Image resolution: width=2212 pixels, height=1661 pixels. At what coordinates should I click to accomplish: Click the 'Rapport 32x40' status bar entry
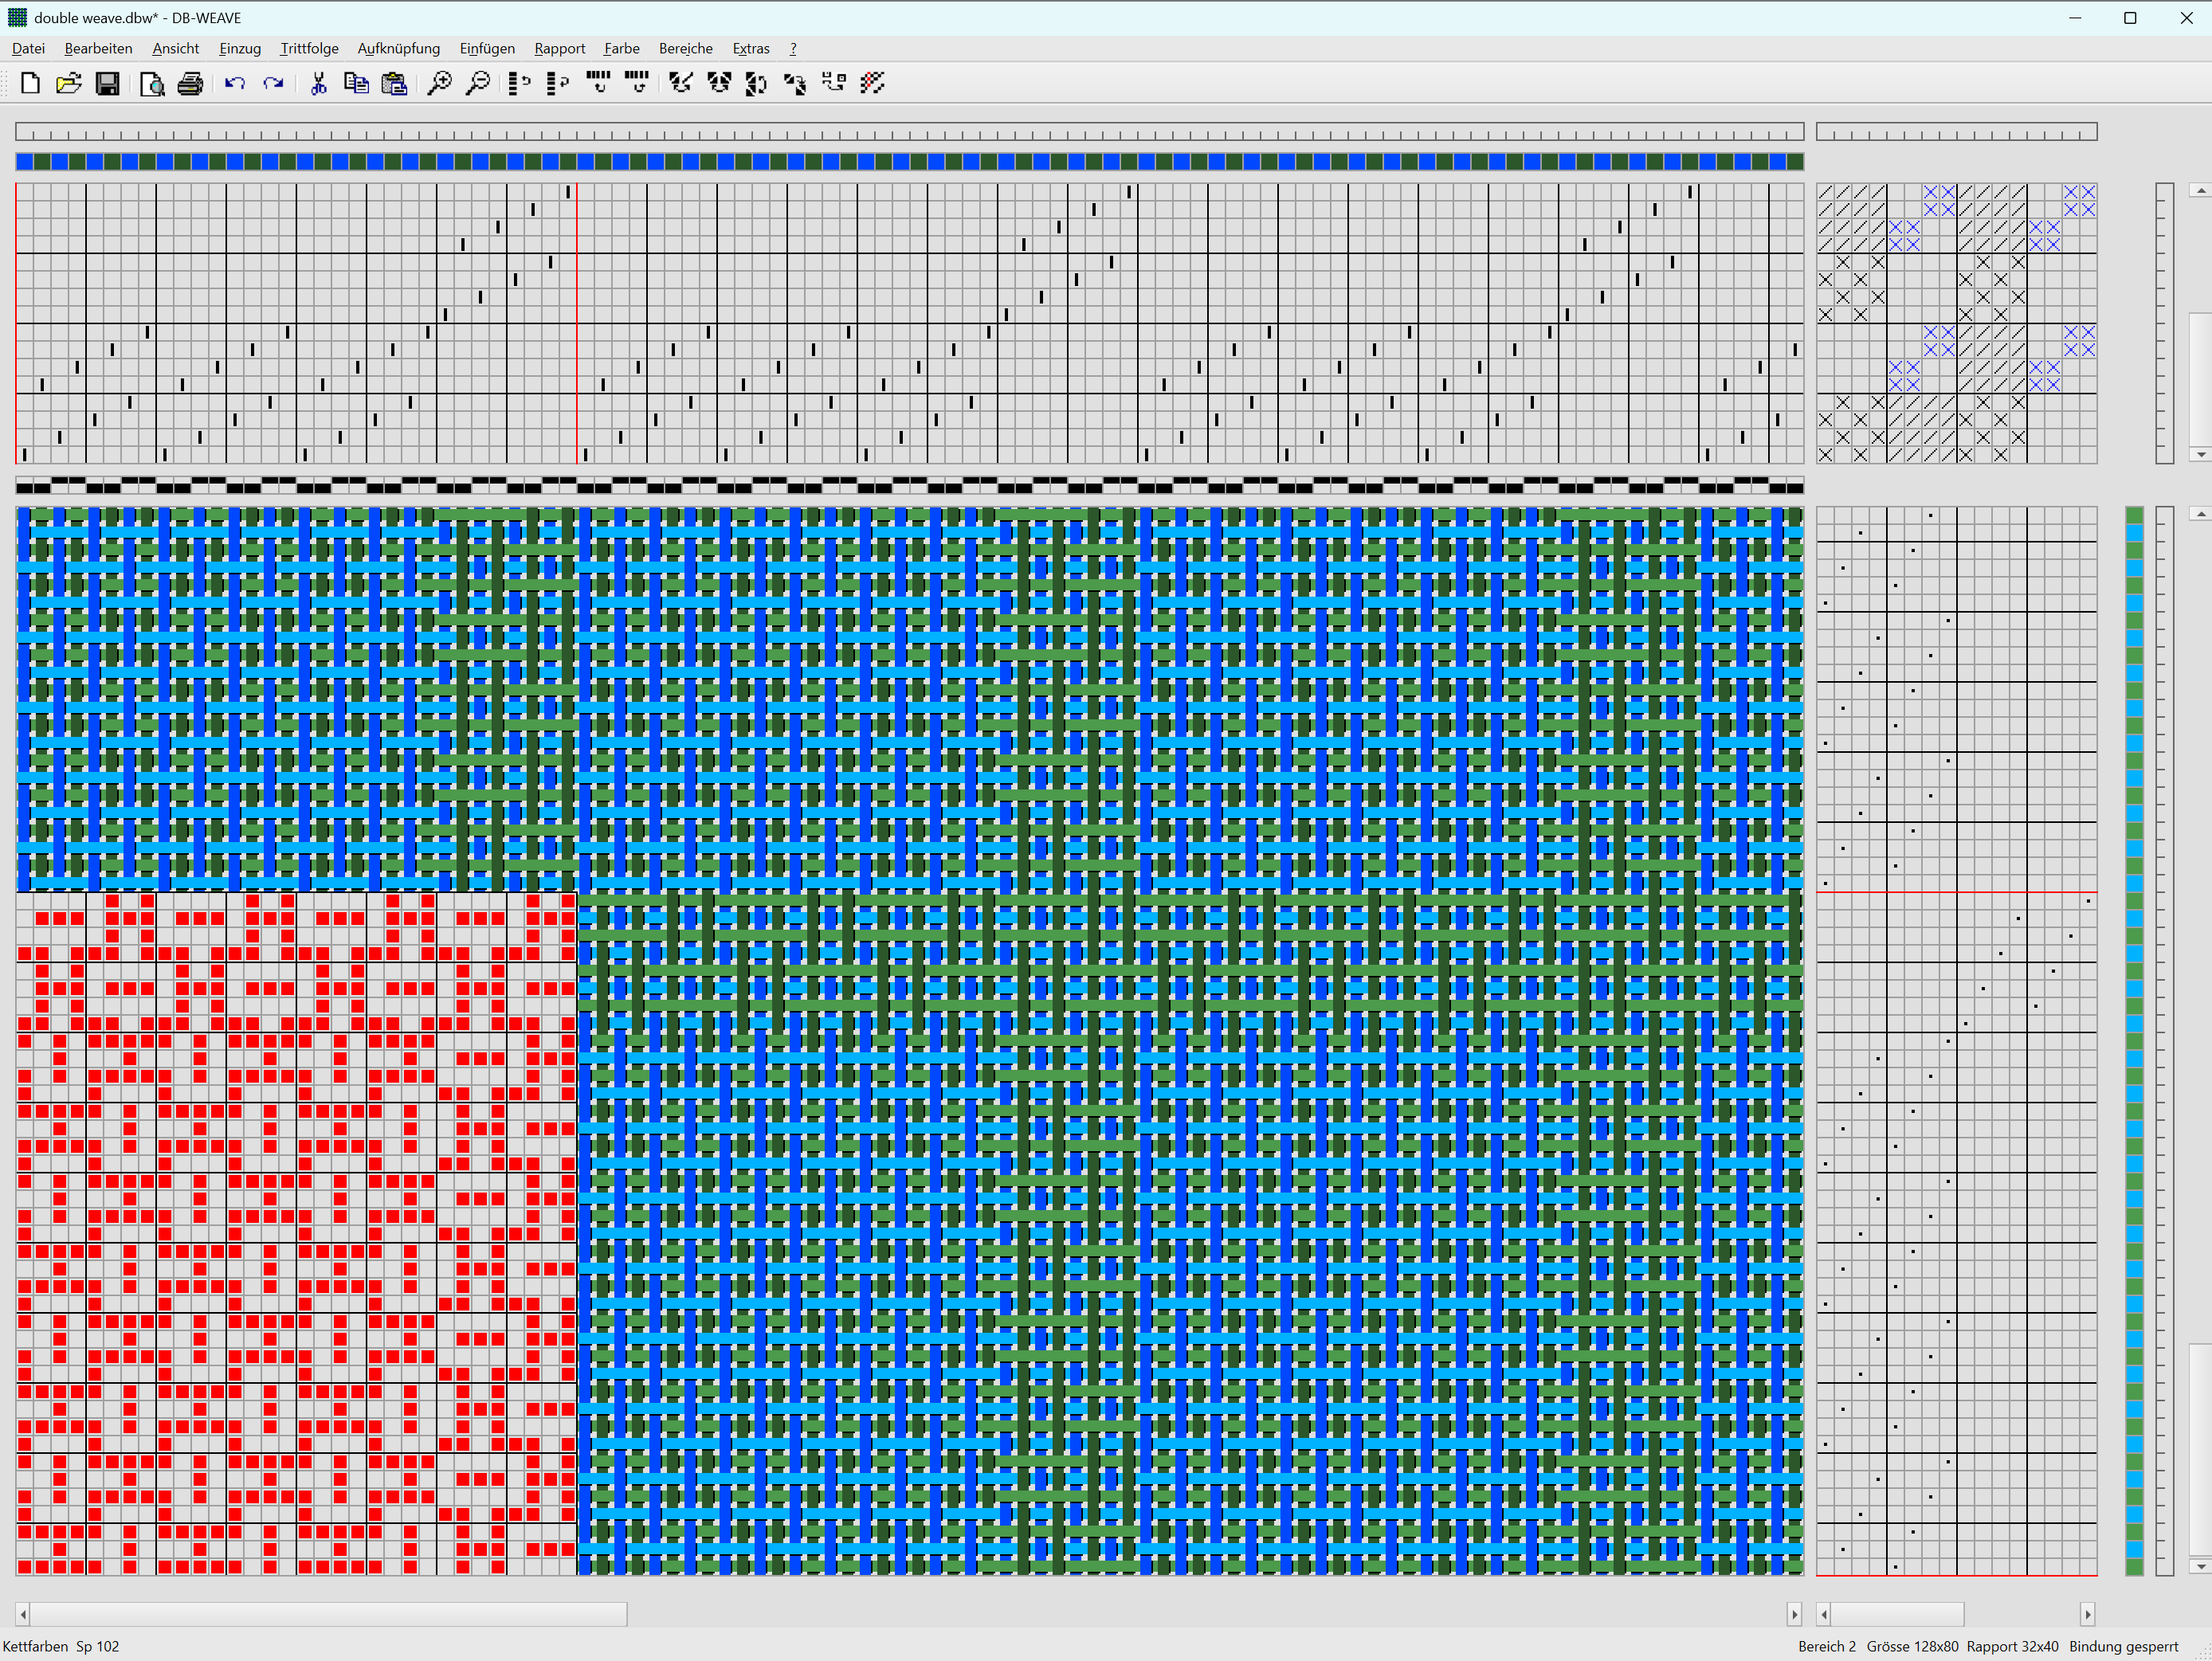pyautogui.click(x=2012, y=1646)
